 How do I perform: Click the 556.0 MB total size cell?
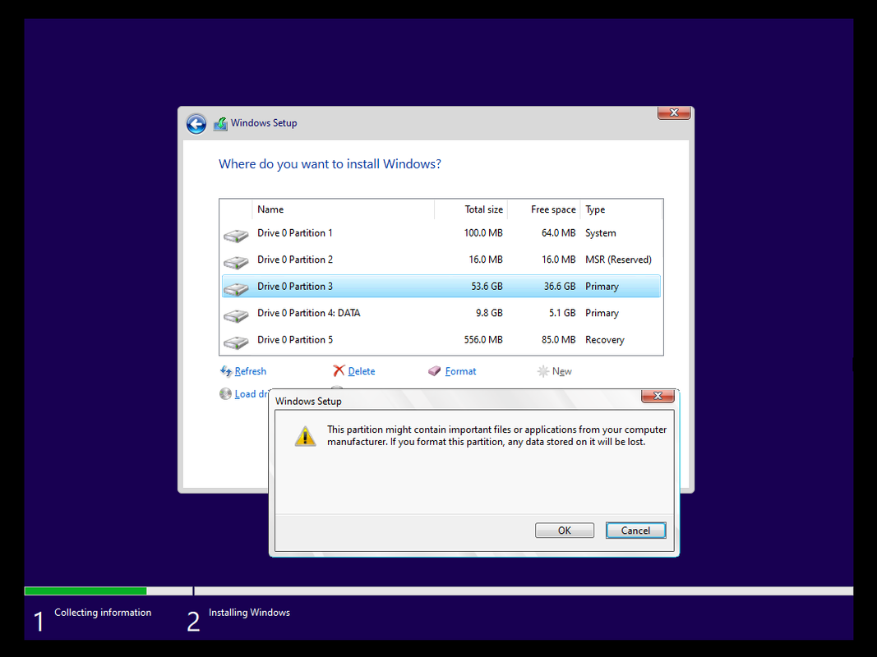[483, 340]
